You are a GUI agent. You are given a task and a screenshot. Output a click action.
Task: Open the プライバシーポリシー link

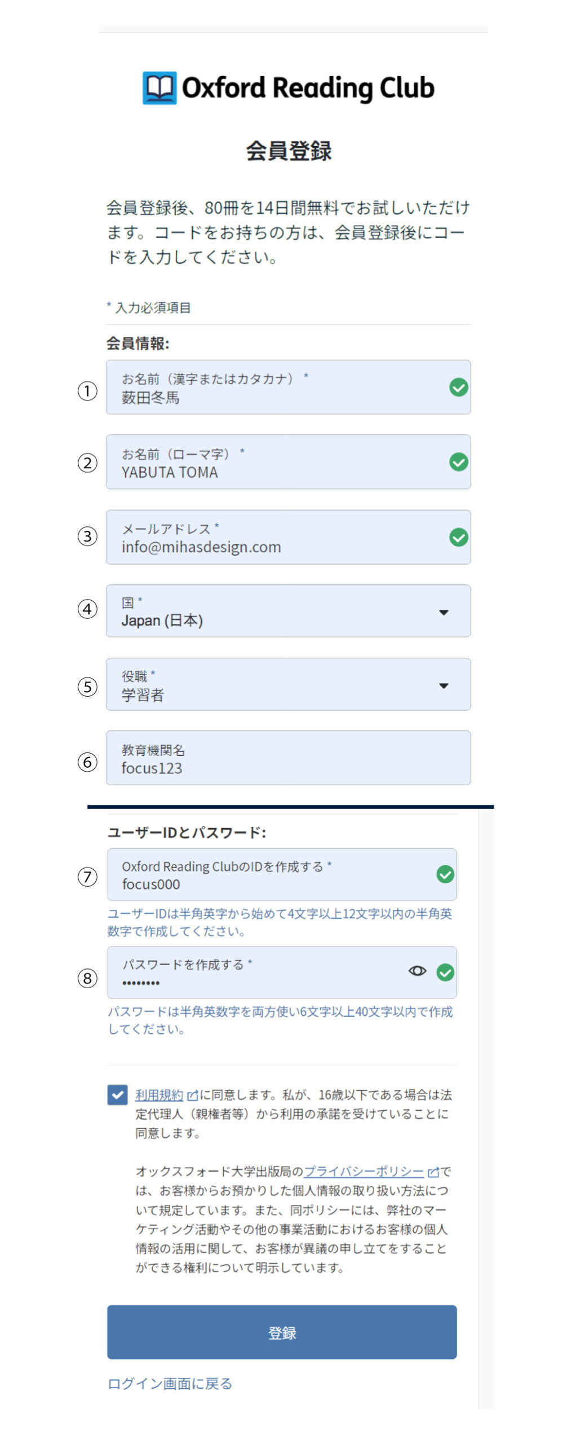pos(363,1172)
